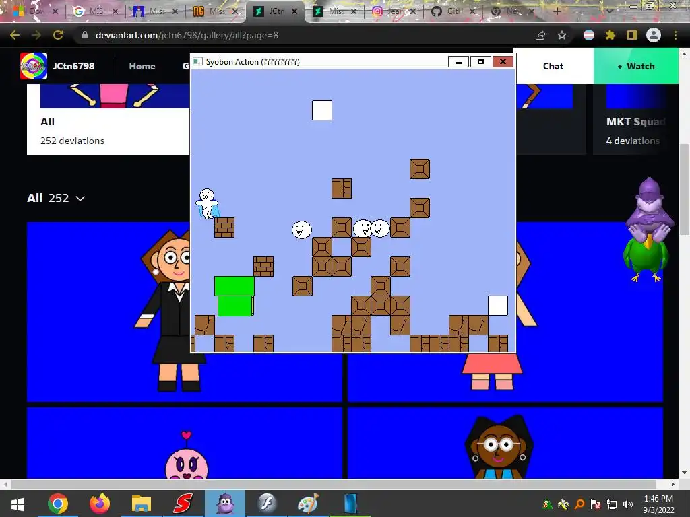Click the green parrot tray icon

click(547, 504)
